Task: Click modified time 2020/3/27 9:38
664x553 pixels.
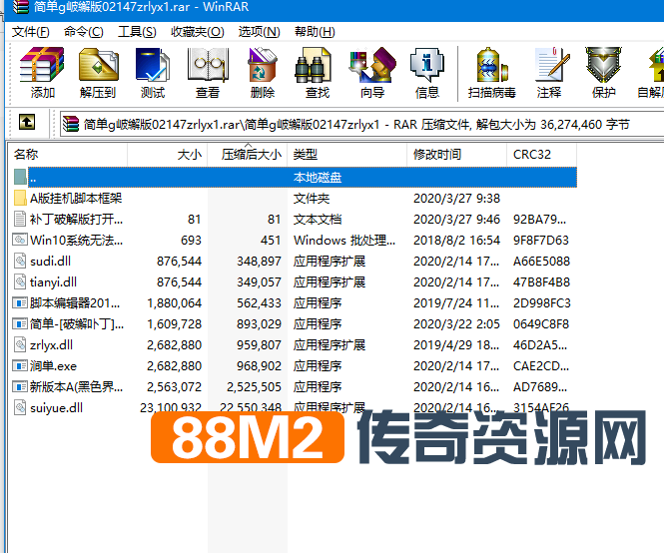Action: point(456,199)
